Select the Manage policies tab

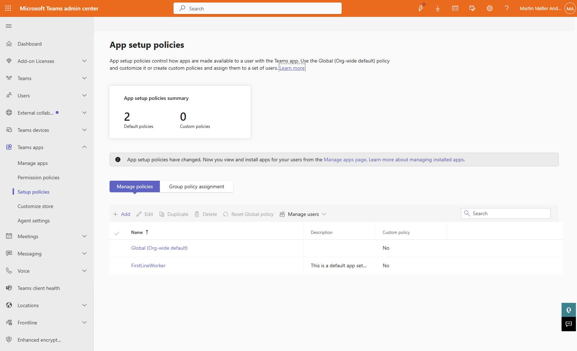[x=135, y=186]
